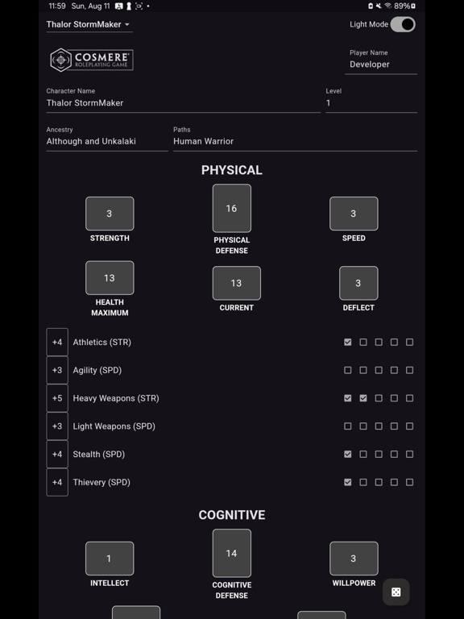The height and width of the screenshot is (619, 464).
Task: Select the Current health value box
Action: click(x=236, y=283)
